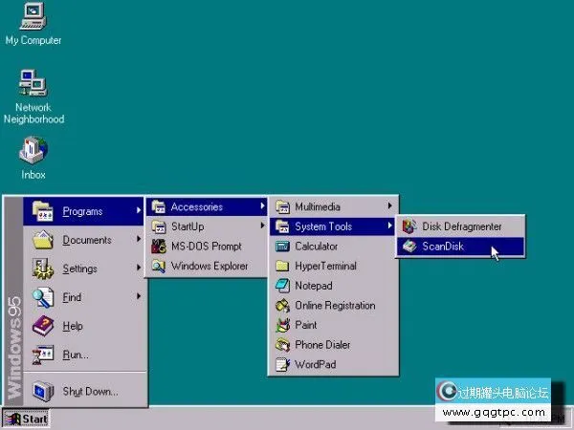574x430 pixels.
Task: Expand the Documents submenu arrow
Action: pyautogui.click(x=139, y=241)
